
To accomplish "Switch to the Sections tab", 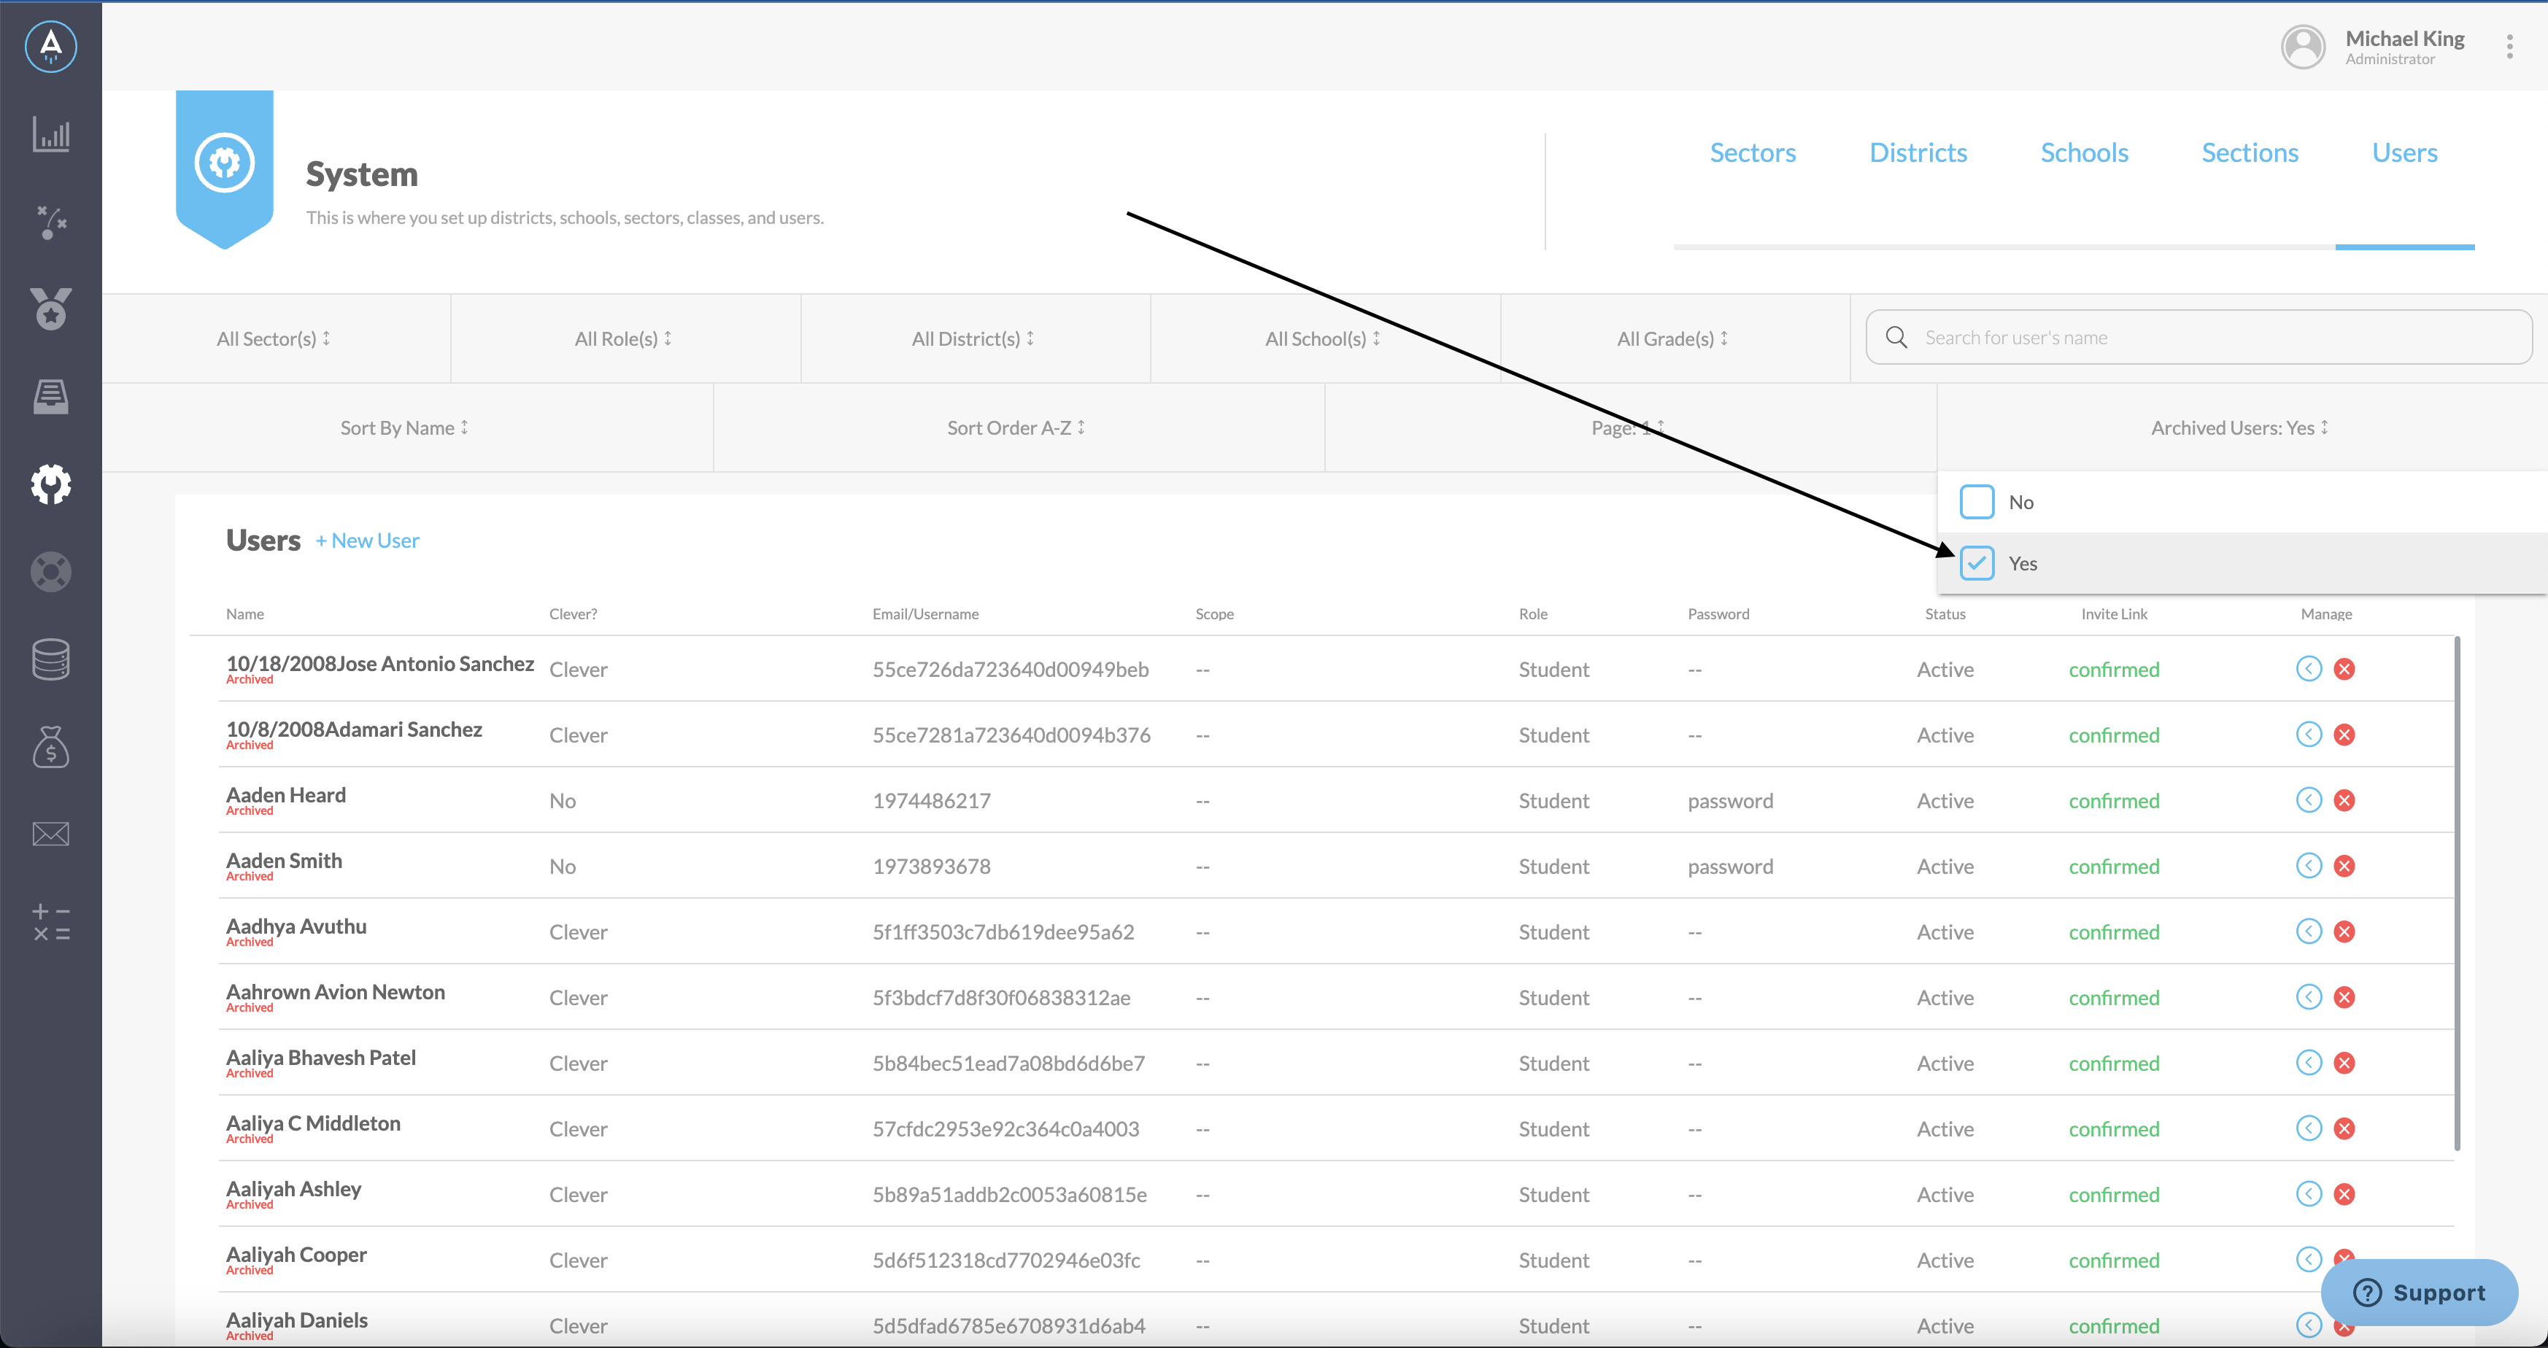I will [x=2250, y=152].
